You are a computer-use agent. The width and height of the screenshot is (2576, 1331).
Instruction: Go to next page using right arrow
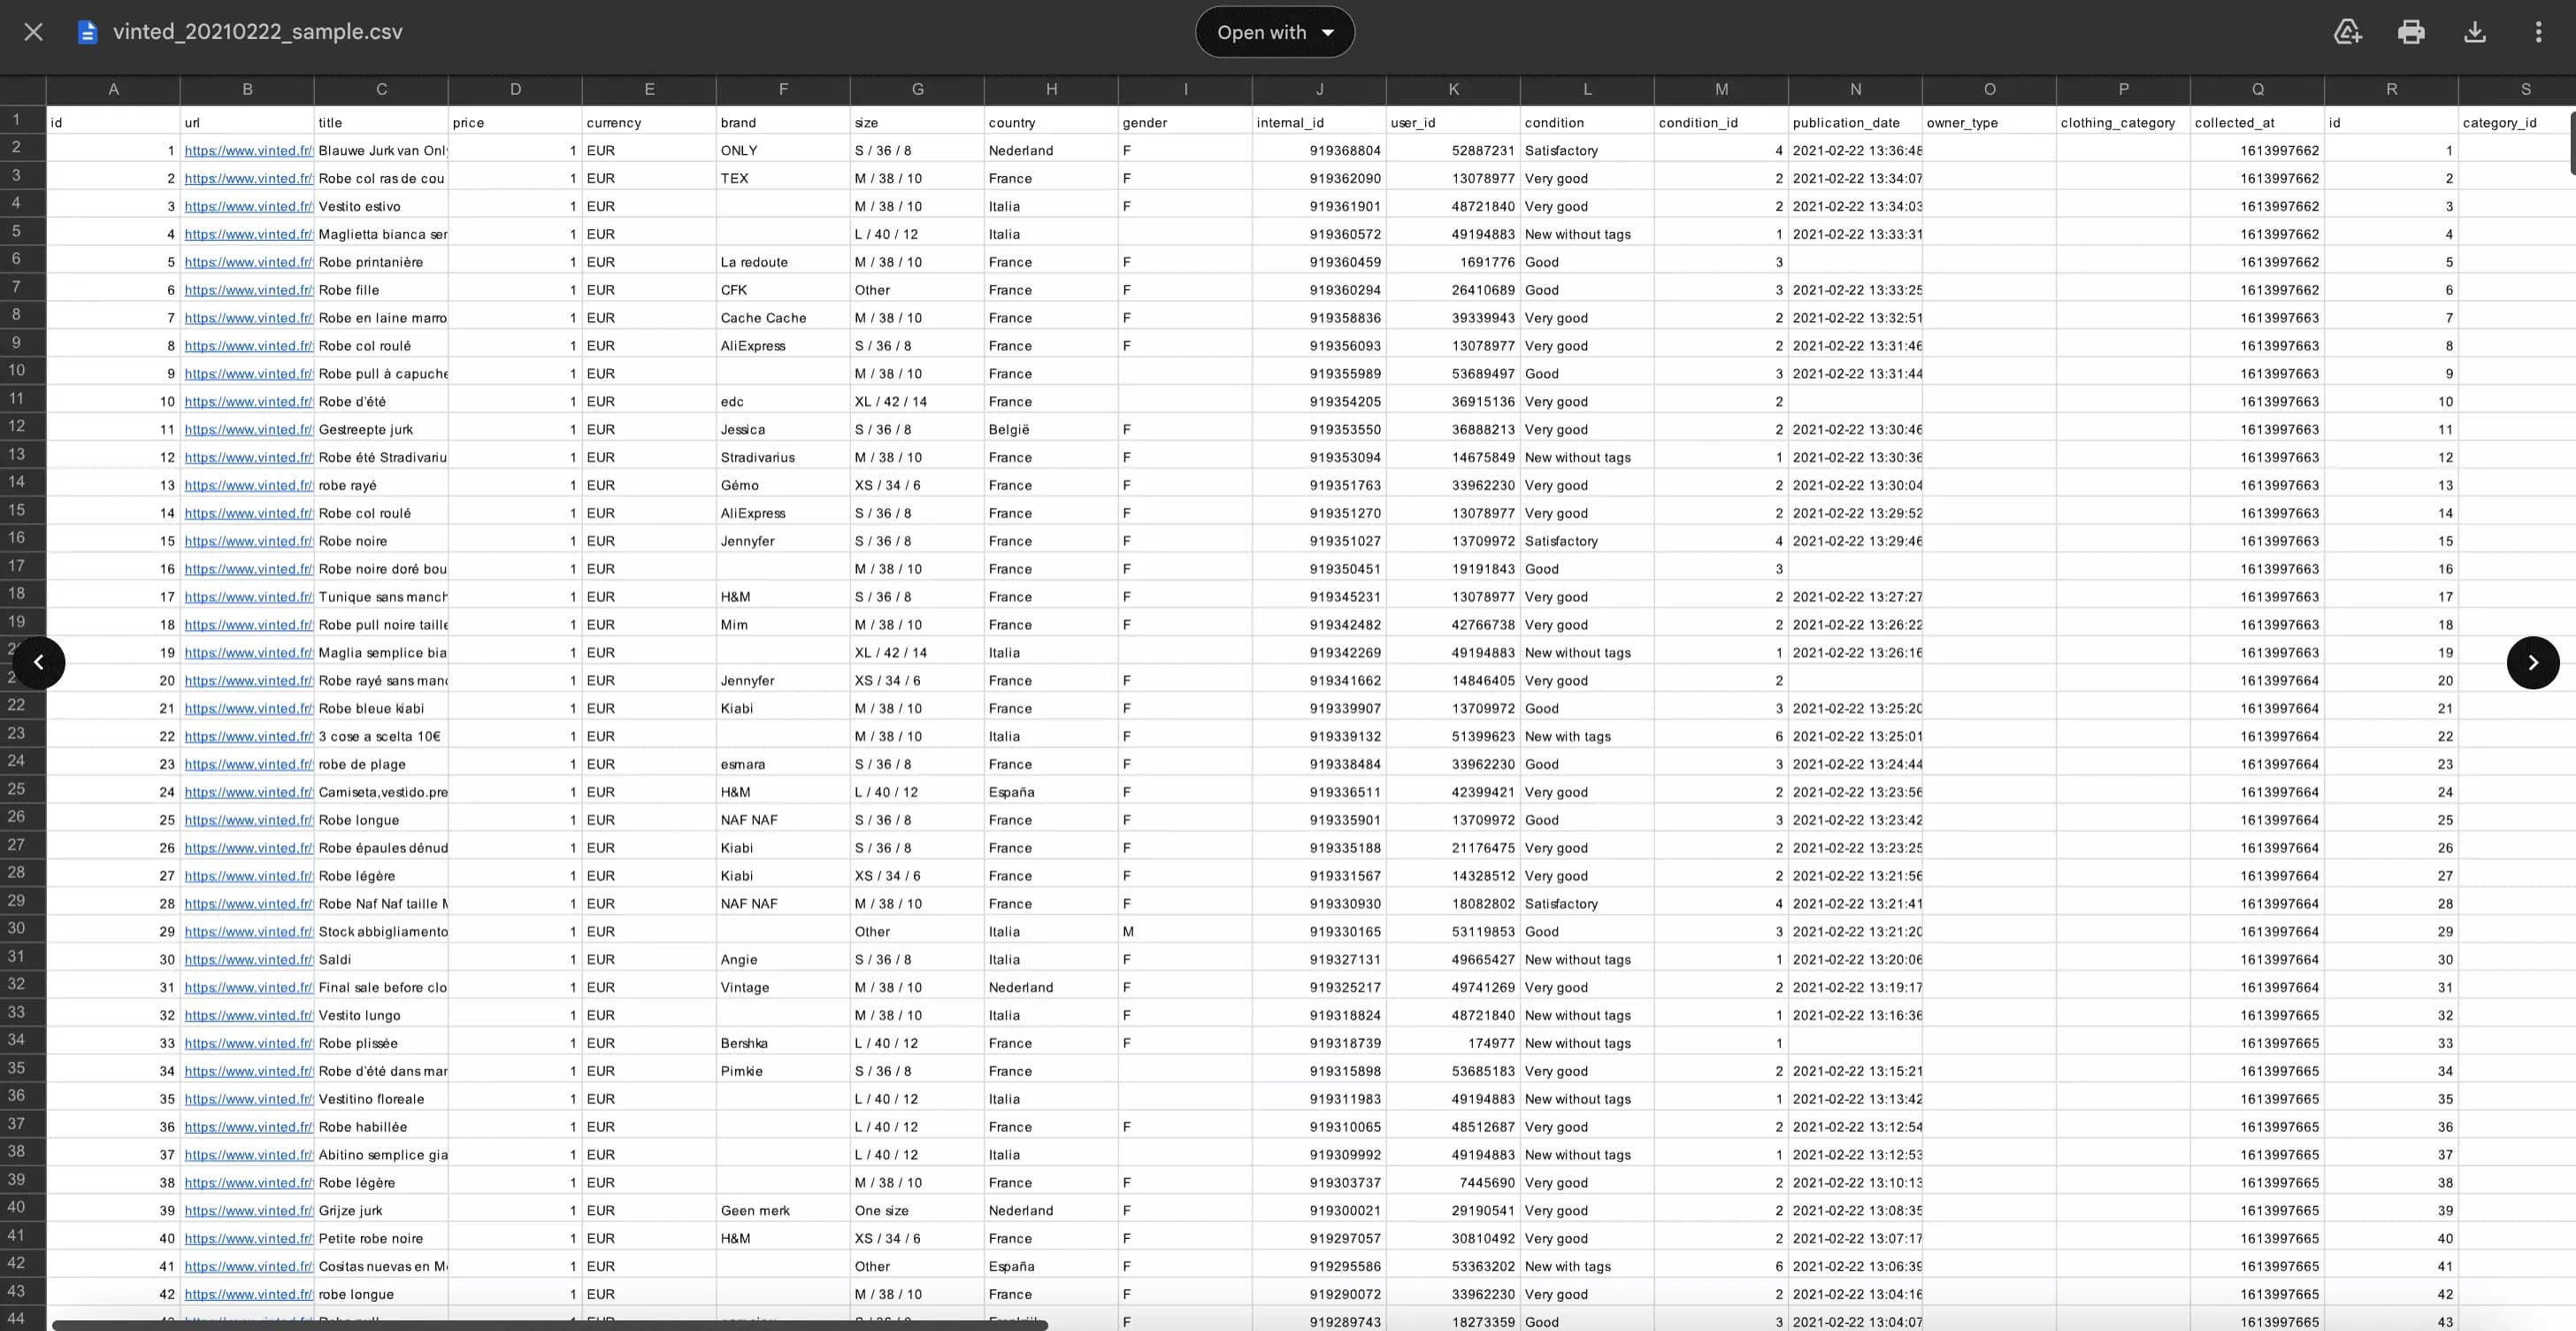pyautogui.click(x=2533, y=663)
